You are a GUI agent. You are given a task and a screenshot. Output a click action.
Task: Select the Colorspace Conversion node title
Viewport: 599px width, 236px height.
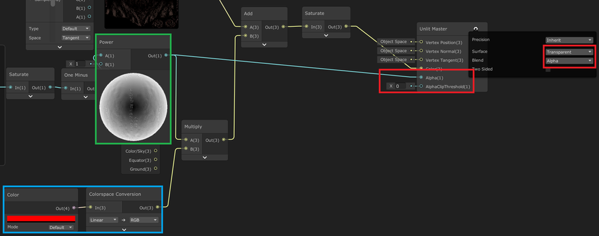tap(115, 194)
